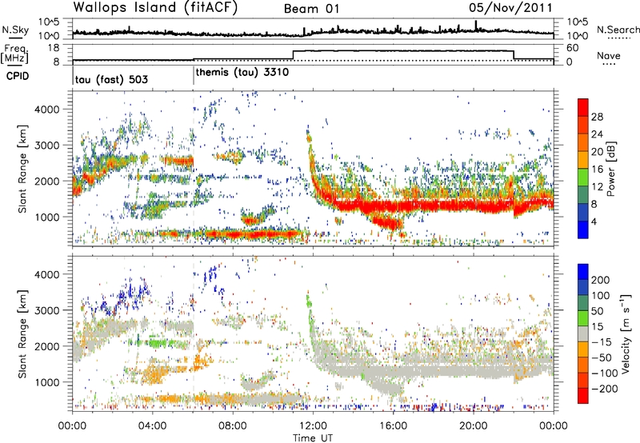Viewport: 640px width, 443px height.
Task: Click the "16:00" time axis tick label
Action: 393,425
